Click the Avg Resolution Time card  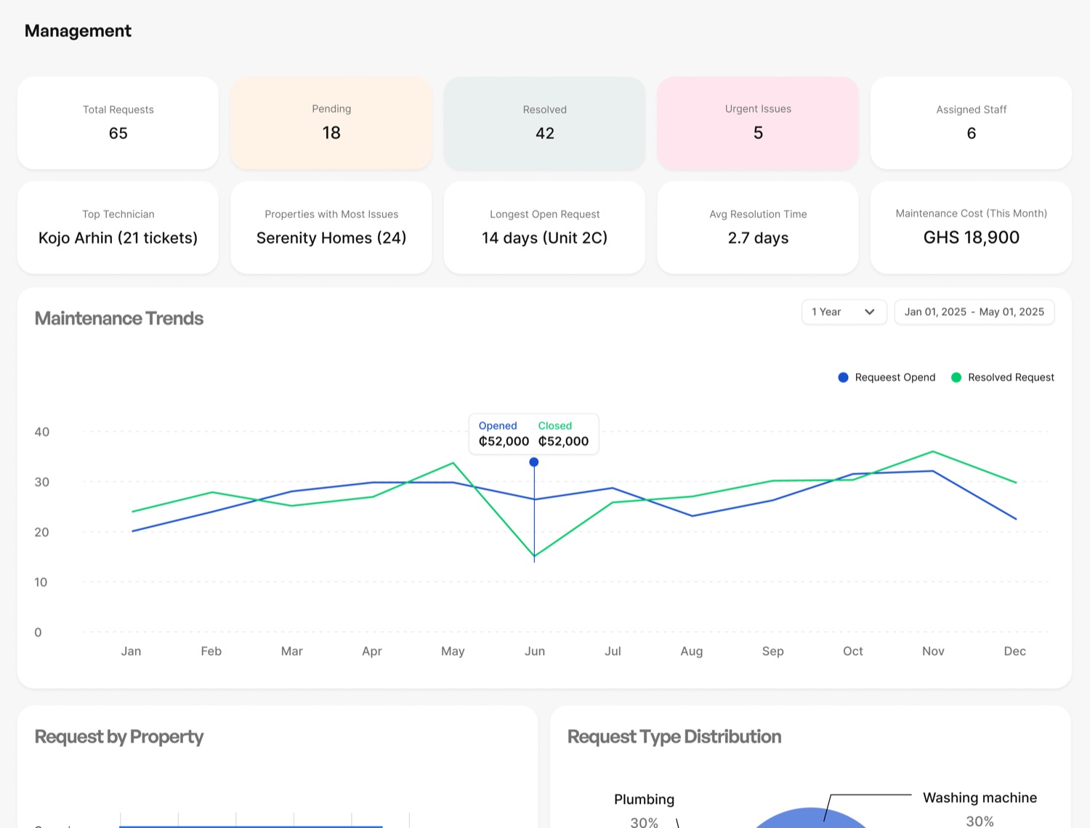(758, 228)
